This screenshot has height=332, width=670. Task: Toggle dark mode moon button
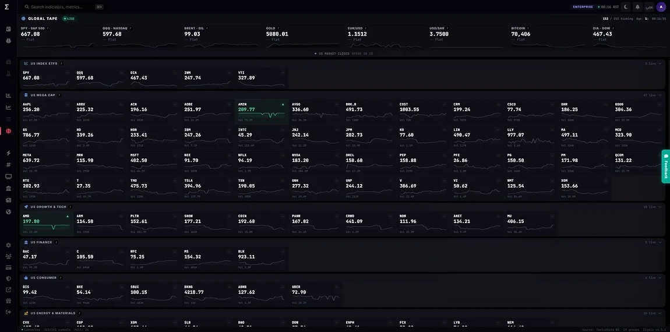[x=626, y=7]
